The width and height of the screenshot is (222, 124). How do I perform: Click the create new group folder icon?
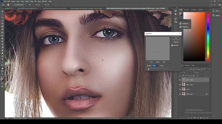201,118
